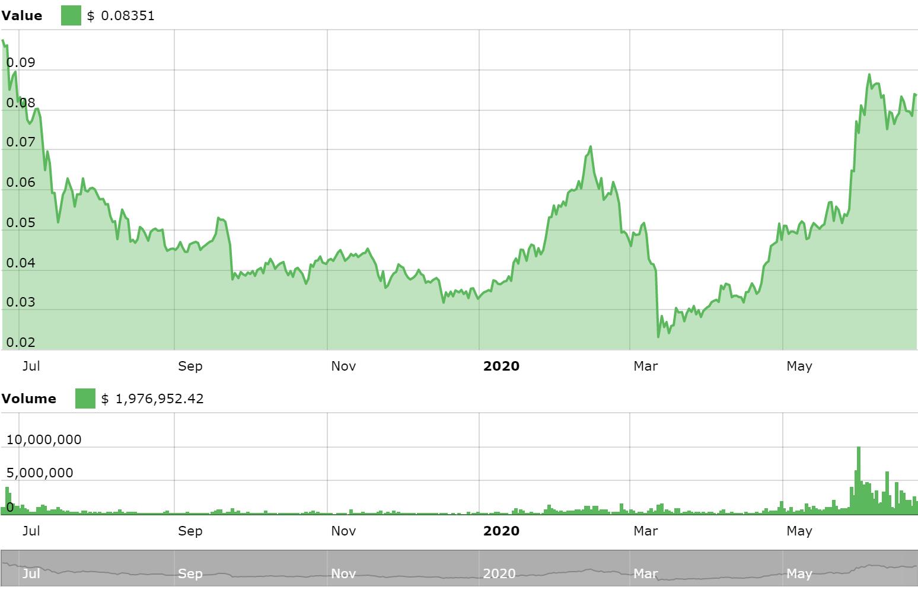Click the 2020 label inside the bottom navigator

point(499,574)
